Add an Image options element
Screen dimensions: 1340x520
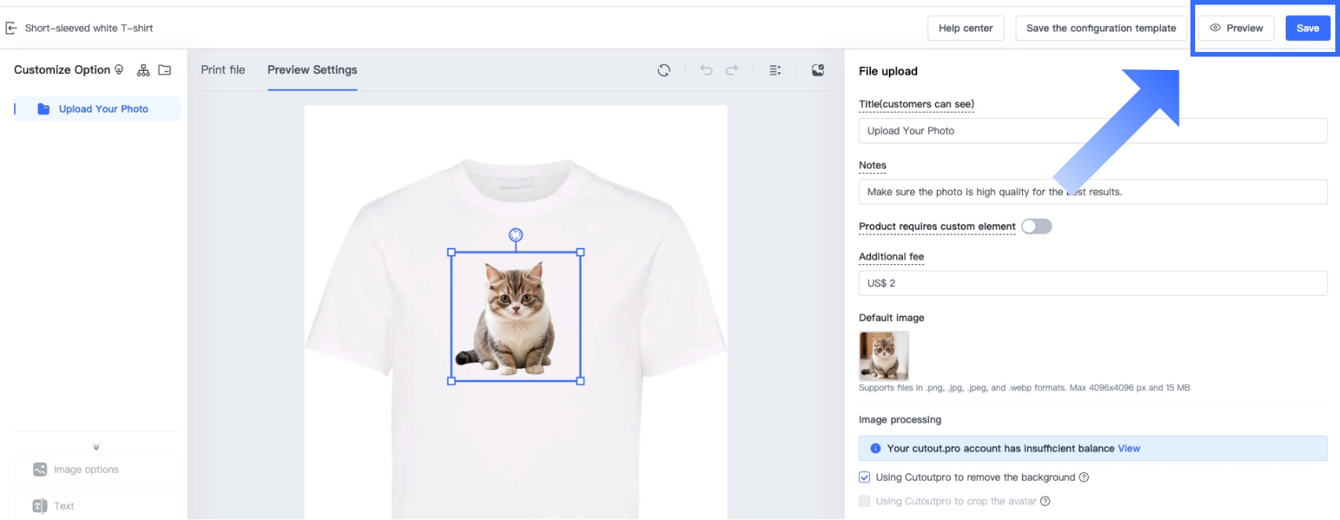point(97,470)
